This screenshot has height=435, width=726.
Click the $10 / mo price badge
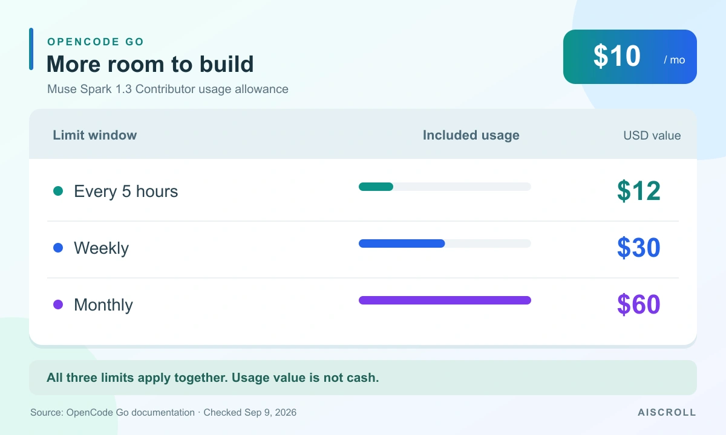pos(630,57)
